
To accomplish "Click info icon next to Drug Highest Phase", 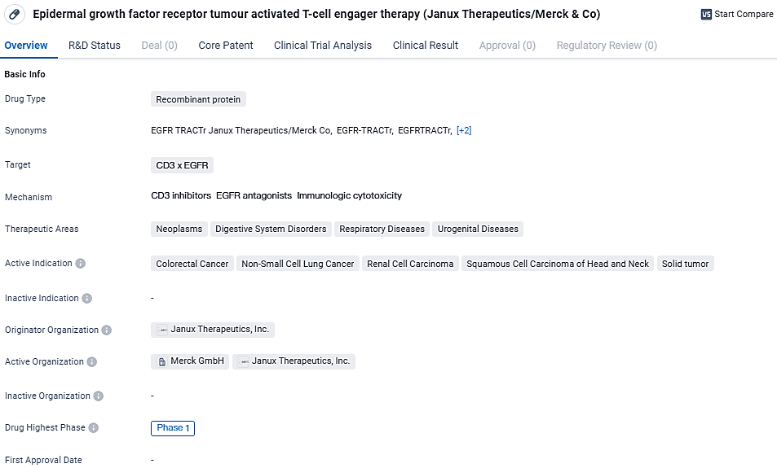I will 94,428.
